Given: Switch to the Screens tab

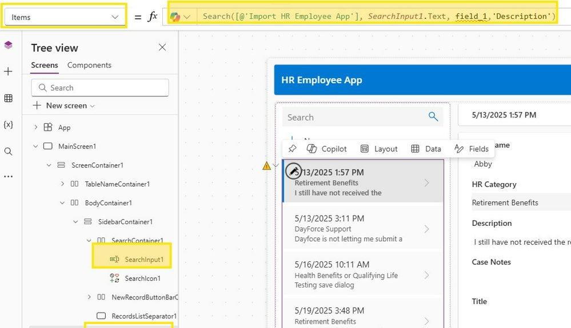Looking at the screenshot, I should click(x=45, y=65).
